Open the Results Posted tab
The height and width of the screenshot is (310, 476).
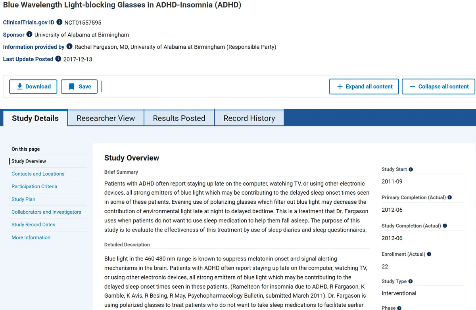179,118
